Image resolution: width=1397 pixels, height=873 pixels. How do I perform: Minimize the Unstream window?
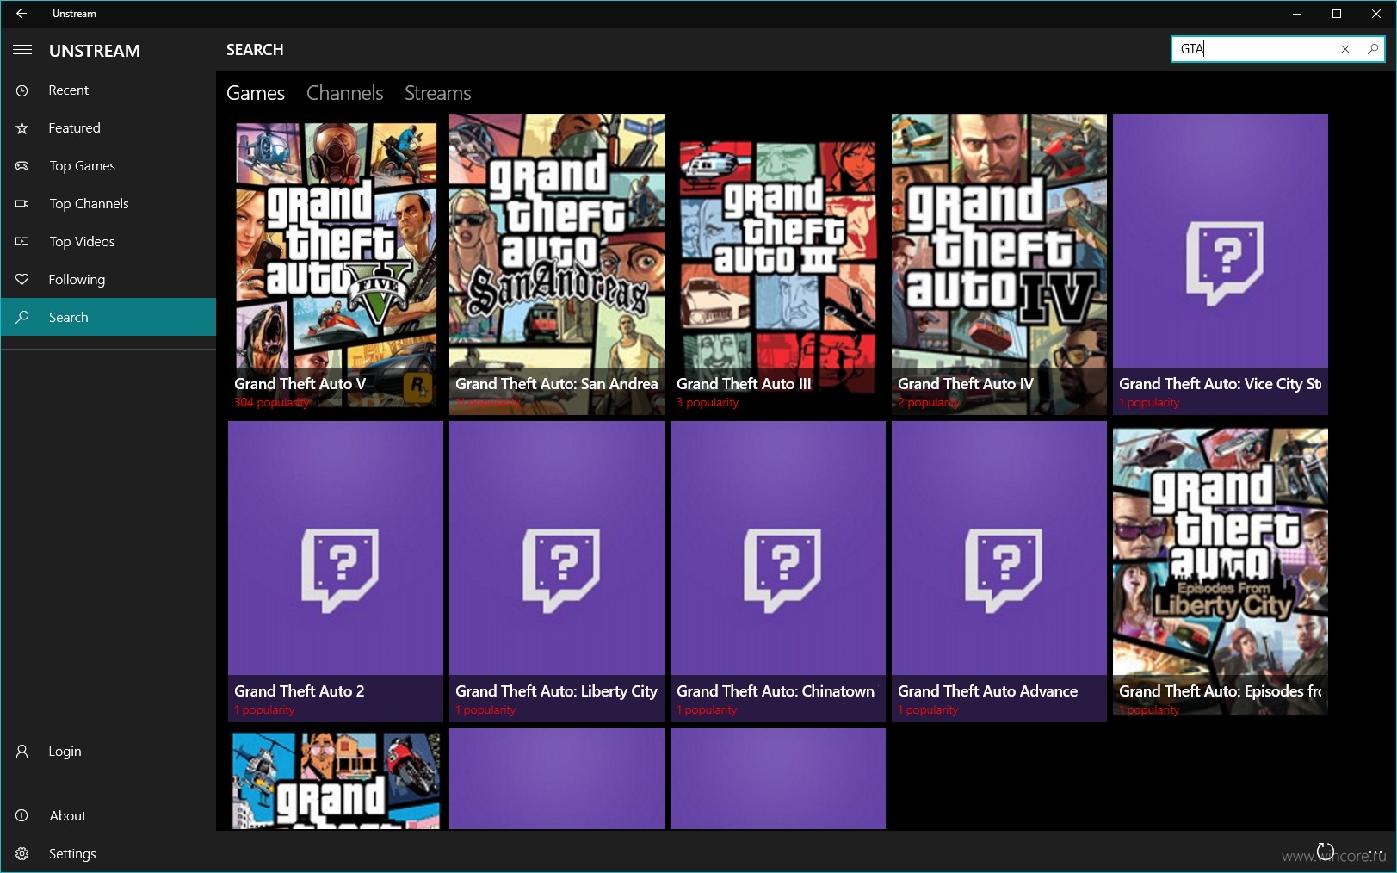click(x=1297, y=14)
